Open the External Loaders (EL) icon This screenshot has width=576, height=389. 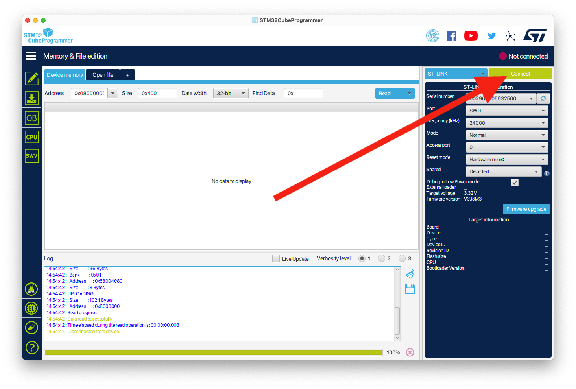click(x=31, y=308)
